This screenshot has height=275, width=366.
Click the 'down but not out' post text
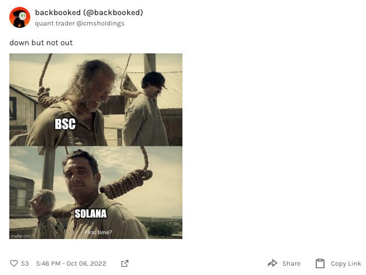(41, 43)
